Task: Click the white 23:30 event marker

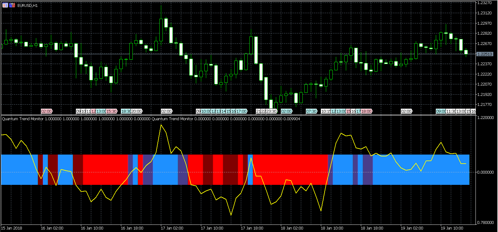Action: tap(271, 111)
